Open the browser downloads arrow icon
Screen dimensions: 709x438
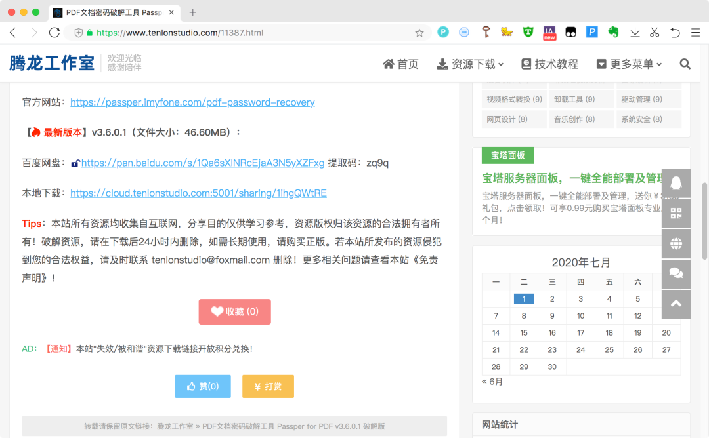tap(635, 32)
